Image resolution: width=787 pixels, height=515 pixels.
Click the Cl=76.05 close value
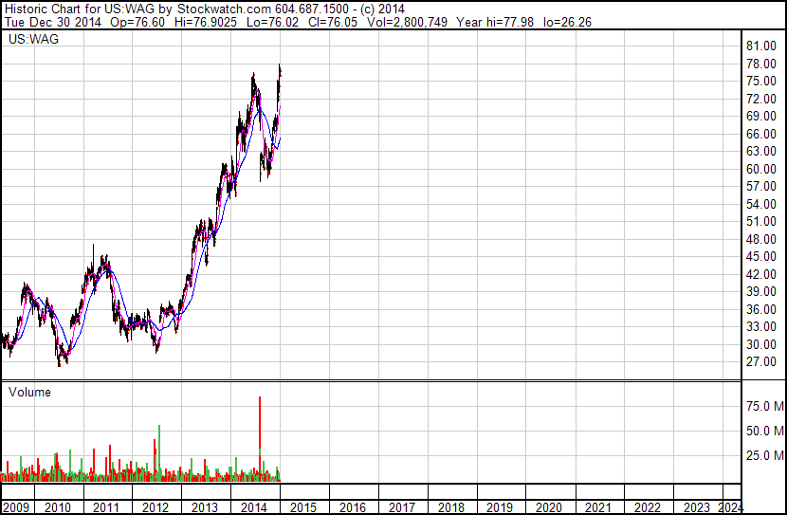point(333,22)
